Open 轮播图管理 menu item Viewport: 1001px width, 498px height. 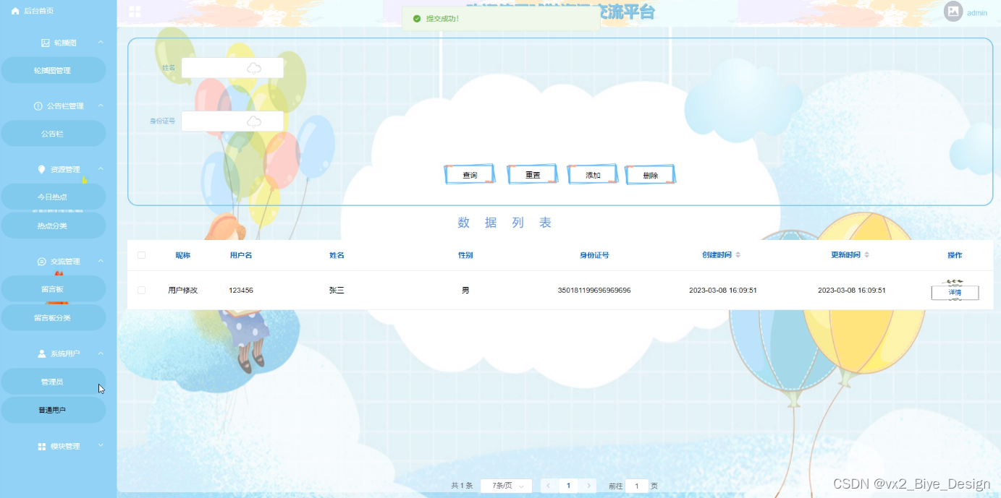[x=53, y=71]
